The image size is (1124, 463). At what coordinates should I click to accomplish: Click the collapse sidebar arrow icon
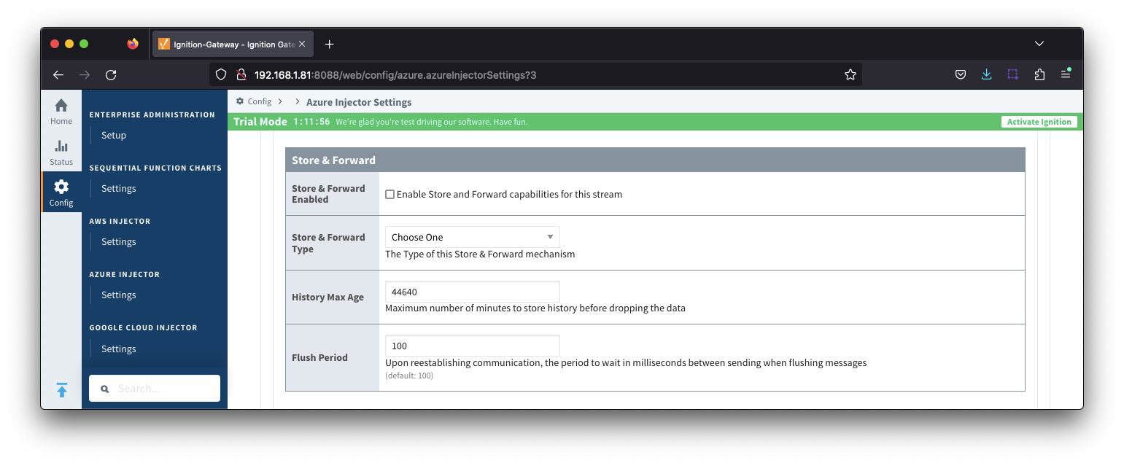pyautogui.click(x=62, y=390)
